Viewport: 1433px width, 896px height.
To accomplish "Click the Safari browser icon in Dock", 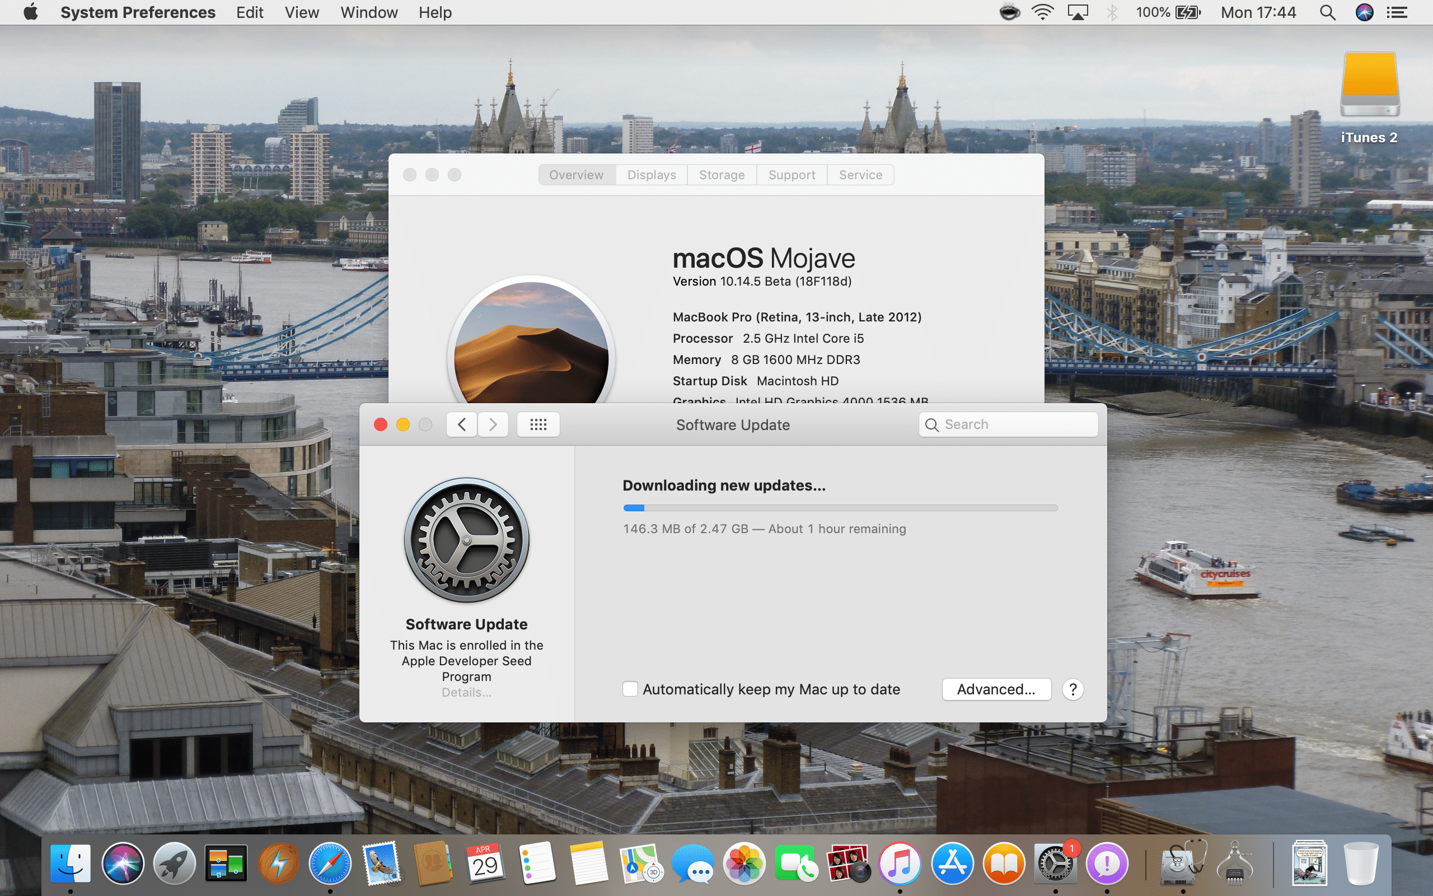I will [329, 863].
